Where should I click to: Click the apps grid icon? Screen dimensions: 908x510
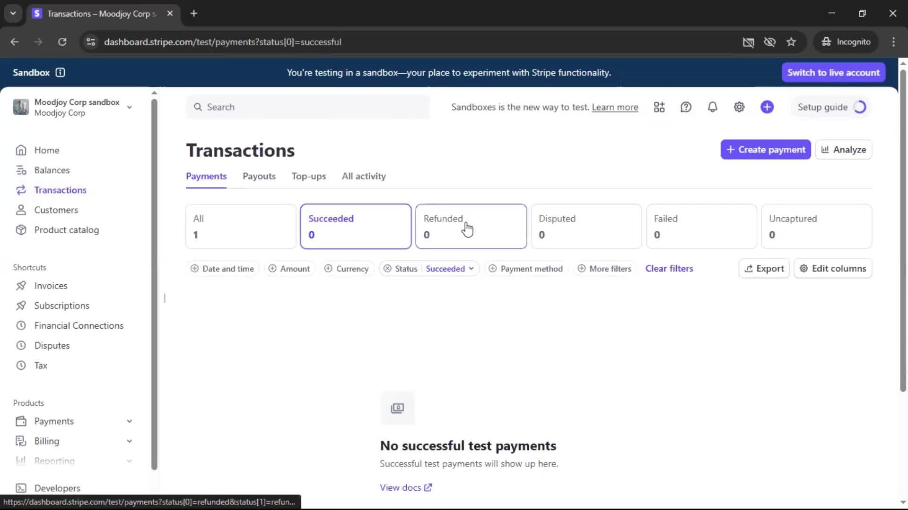pos(659,107)
